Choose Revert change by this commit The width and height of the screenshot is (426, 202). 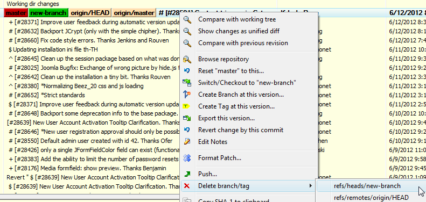241,130
